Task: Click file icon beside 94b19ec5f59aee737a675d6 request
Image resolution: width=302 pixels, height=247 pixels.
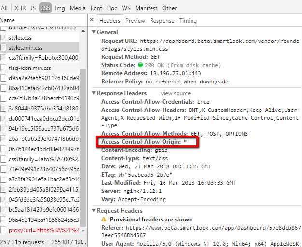Action: pos(3,128)
